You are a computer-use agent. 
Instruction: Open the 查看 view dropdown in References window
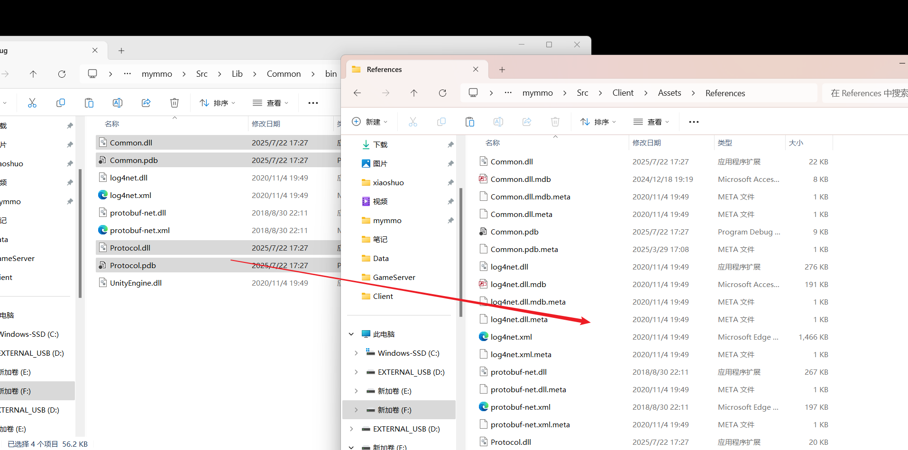tap(651, 122)
